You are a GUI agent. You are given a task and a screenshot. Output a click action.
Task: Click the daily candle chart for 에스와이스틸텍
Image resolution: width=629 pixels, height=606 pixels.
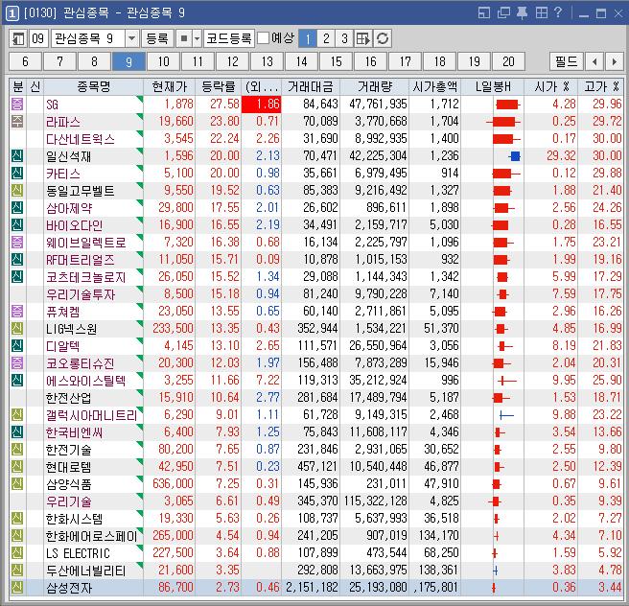(506, 381)
